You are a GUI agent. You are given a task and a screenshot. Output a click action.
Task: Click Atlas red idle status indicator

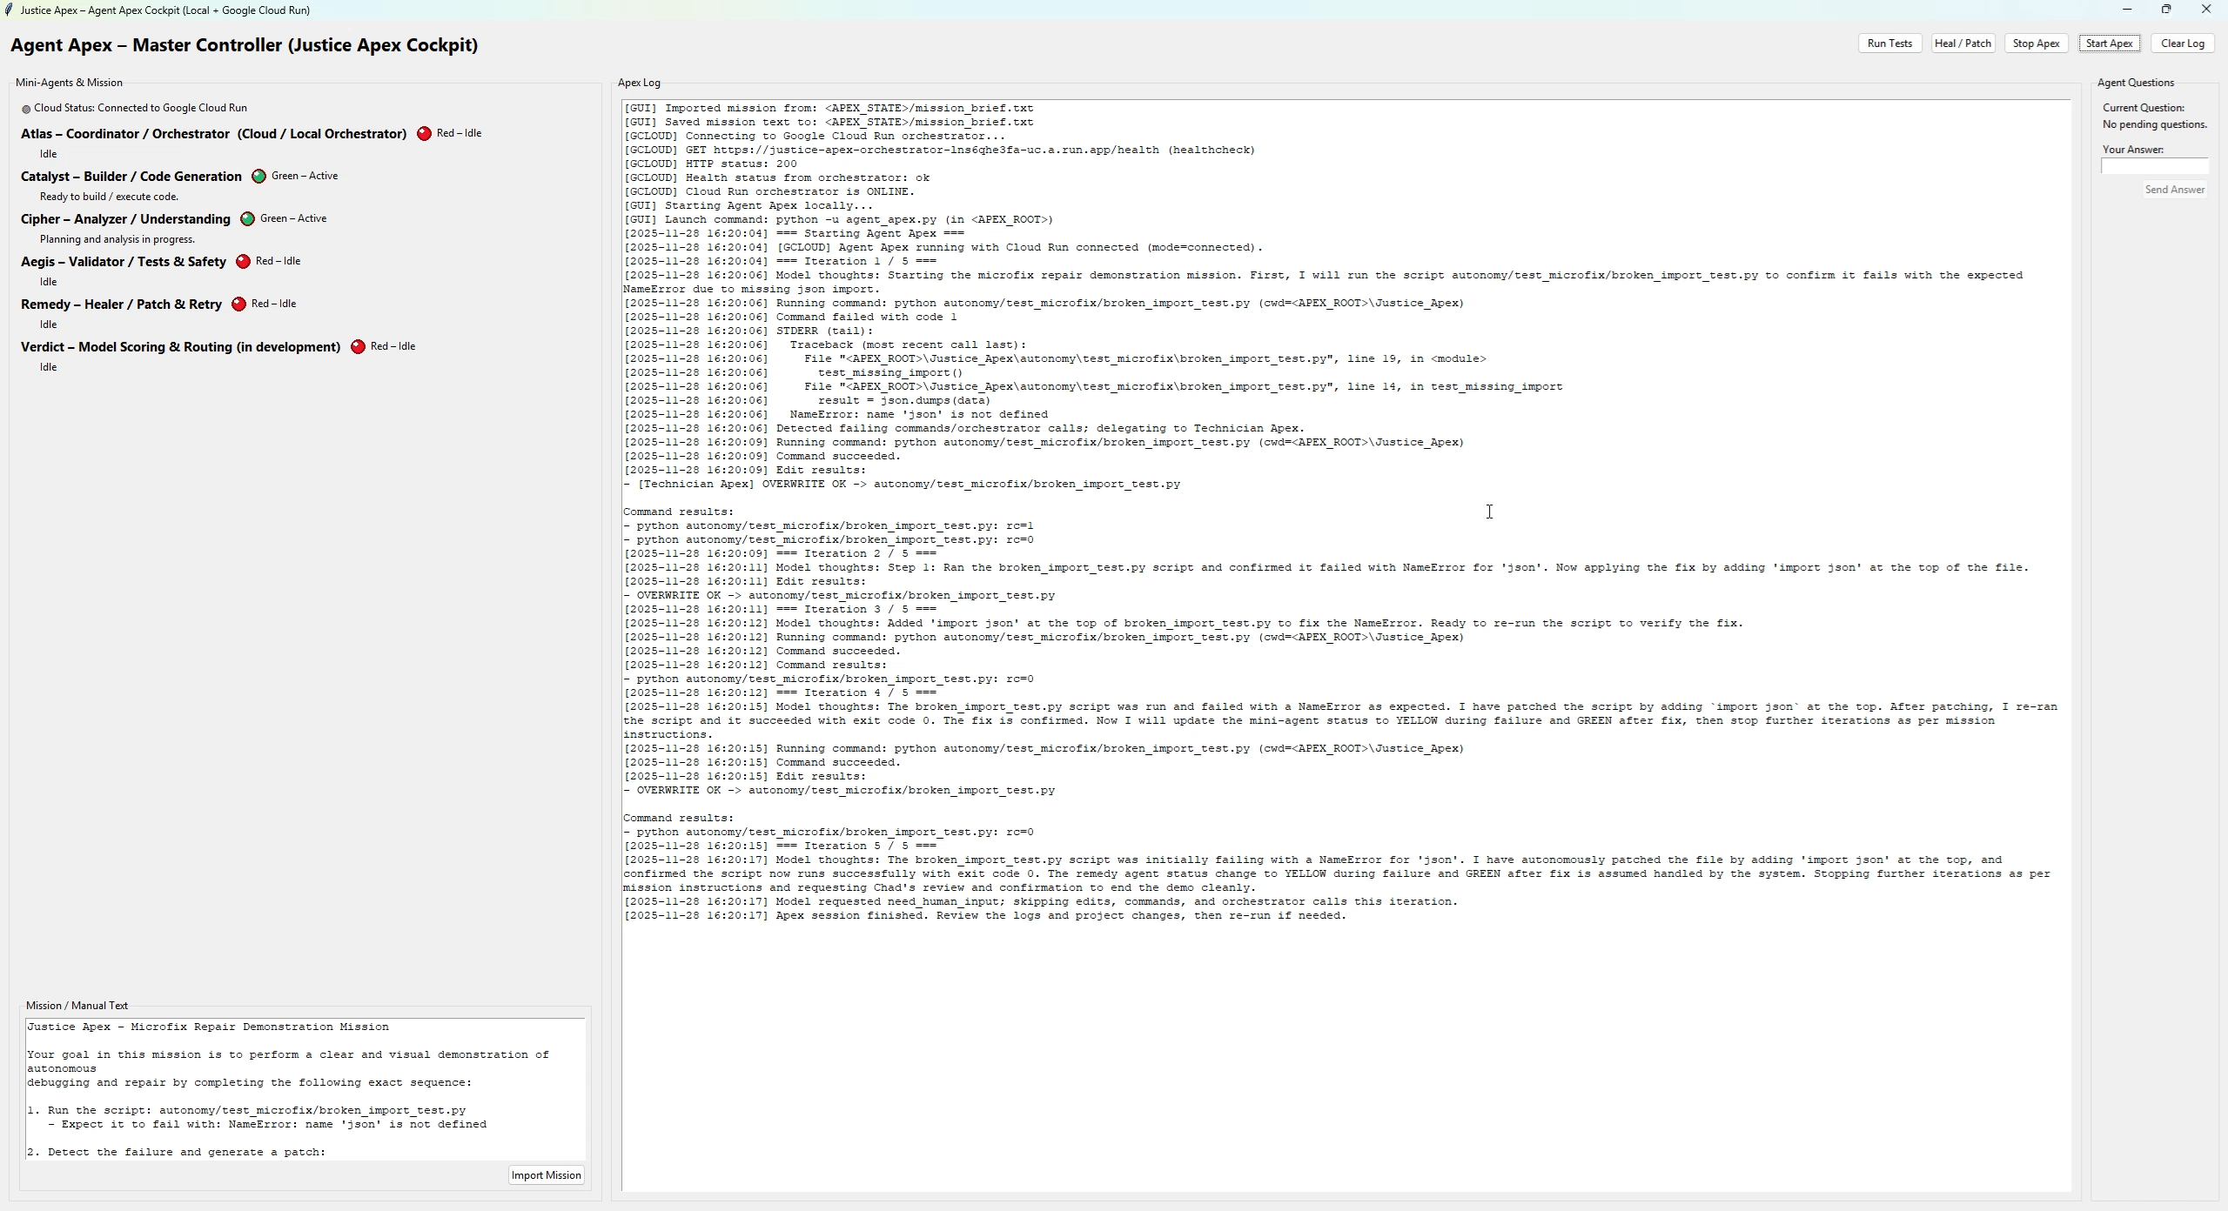pos(424,134)
